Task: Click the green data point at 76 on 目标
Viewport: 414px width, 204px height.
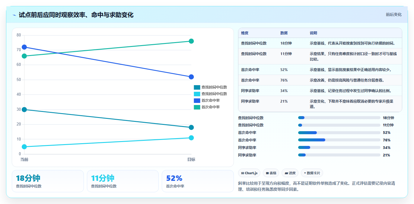Action: 191,41
